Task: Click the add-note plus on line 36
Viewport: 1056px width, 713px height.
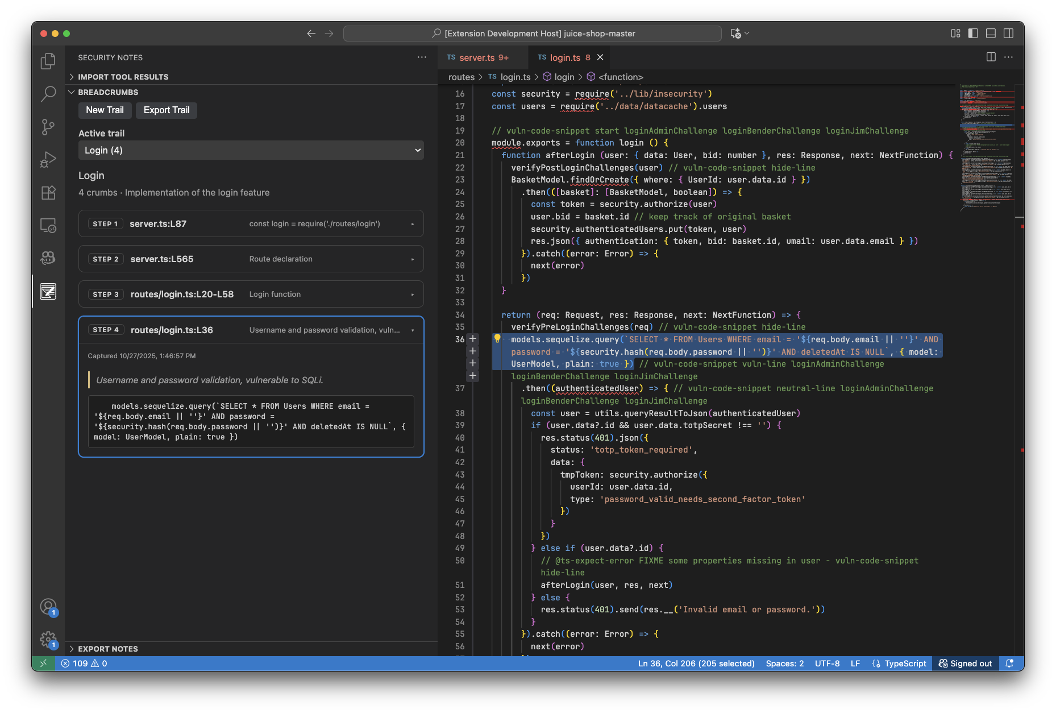Action: coord(472,339)
